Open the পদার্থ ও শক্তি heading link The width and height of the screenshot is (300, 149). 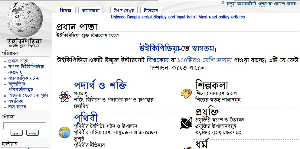pyautogui.click(x=101, y=85)
